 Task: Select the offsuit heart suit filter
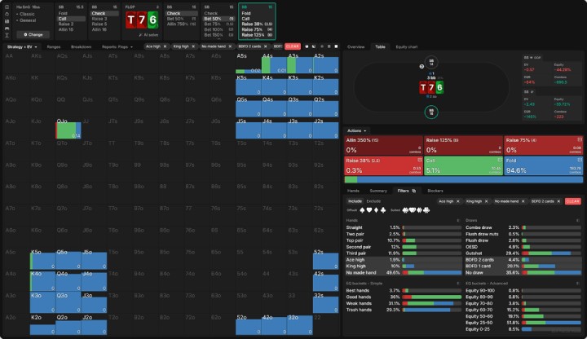369,210
